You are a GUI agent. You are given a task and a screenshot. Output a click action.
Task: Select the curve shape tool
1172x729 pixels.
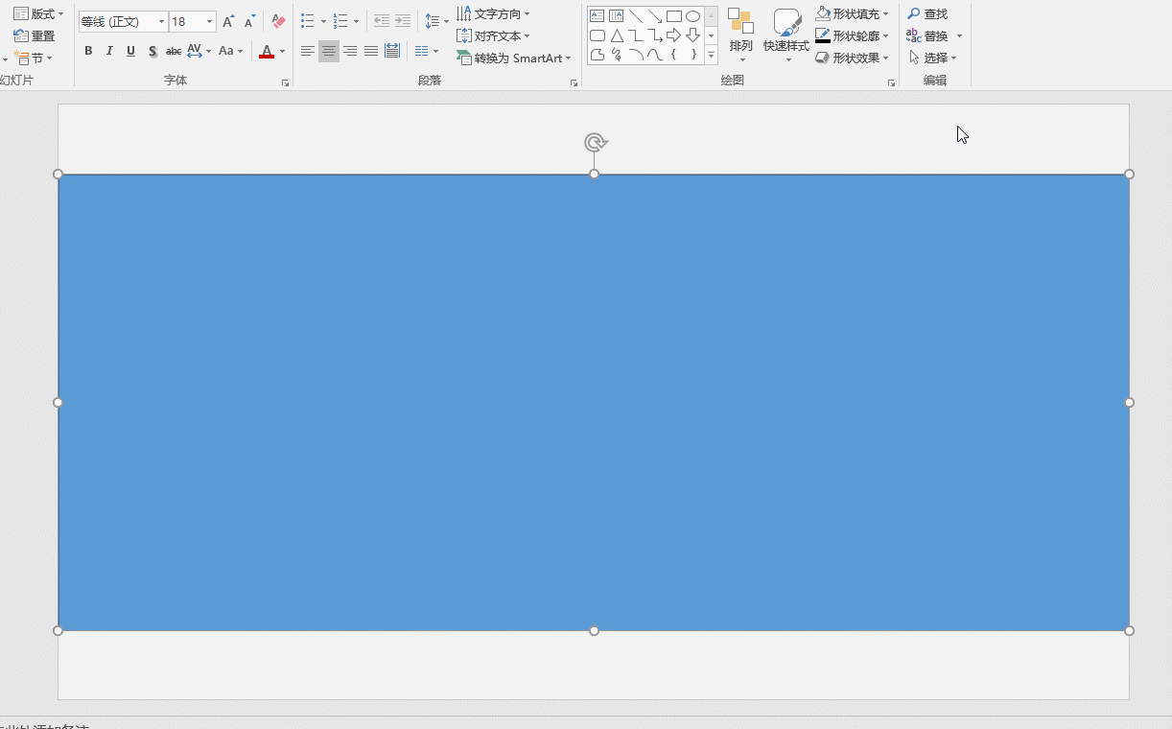[654, 55]
